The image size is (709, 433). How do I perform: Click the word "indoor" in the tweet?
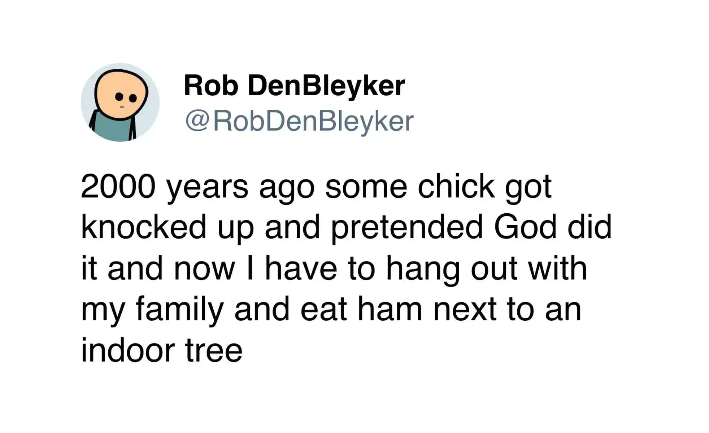pos(128,350)
